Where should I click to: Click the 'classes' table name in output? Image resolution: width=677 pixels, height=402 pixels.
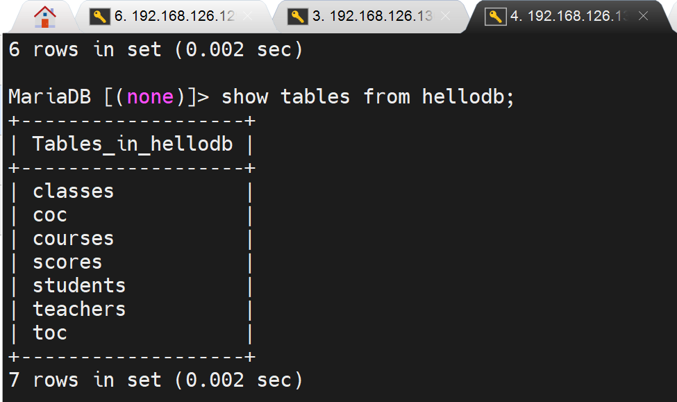[x=73, y=191]
